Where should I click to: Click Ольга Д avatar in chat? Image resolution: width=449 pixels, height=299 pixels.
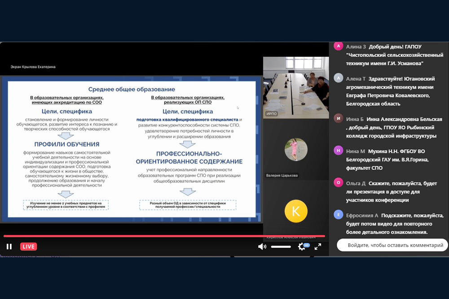pyautogui.click(x=338, y=183)
